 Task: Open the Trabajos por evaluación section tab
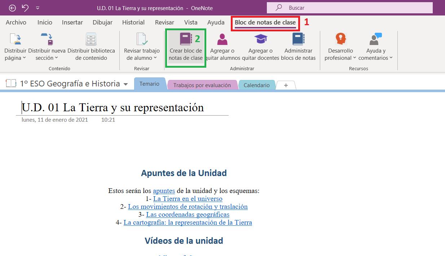[x=202, y=85]
